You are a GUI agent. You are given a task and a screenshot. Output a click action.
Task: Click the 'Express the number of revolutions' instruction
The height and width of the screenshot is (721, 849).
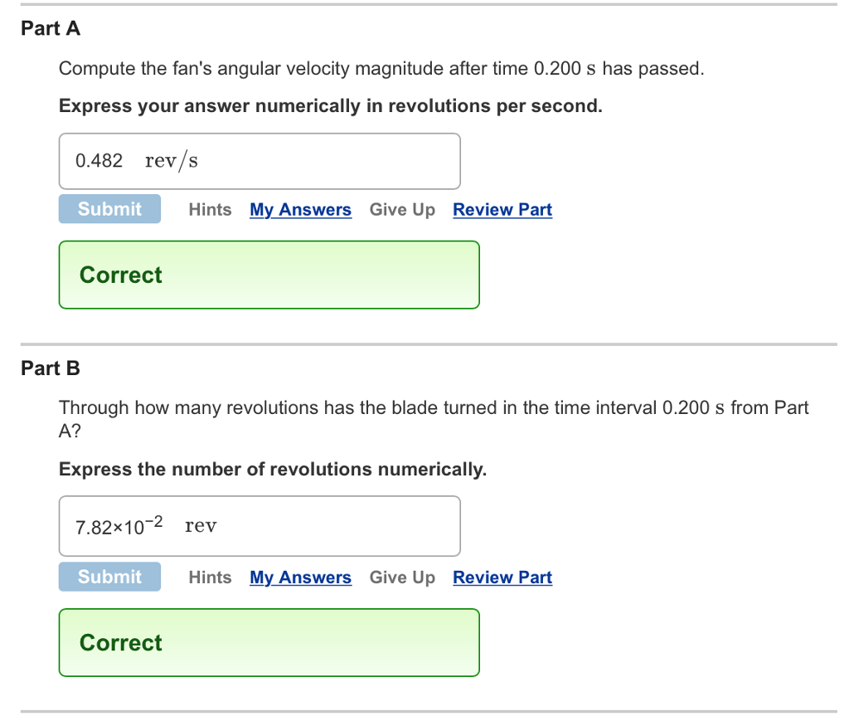point(273,470)
